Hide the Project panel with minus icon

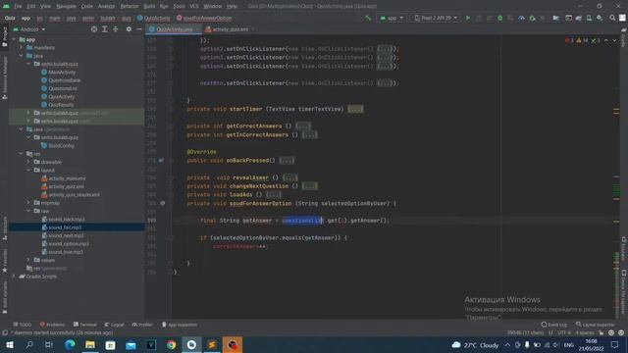139,29
